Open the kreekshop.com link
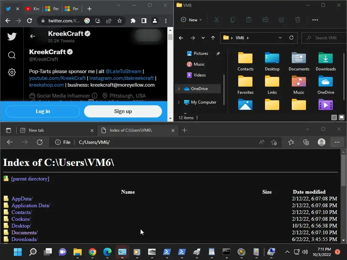This screenshot has width=347, height=260. point(46,85)
